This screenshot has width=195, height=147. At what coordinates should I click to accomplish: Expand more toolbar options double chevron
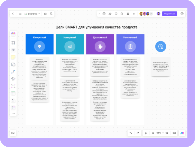[x=134, y=14]
